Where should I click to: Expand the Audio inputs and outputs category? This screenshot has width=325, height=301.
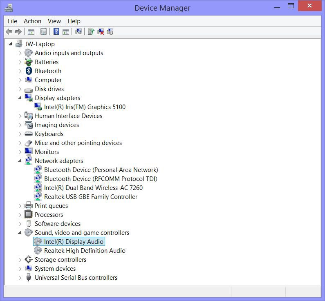coord(20,53)
